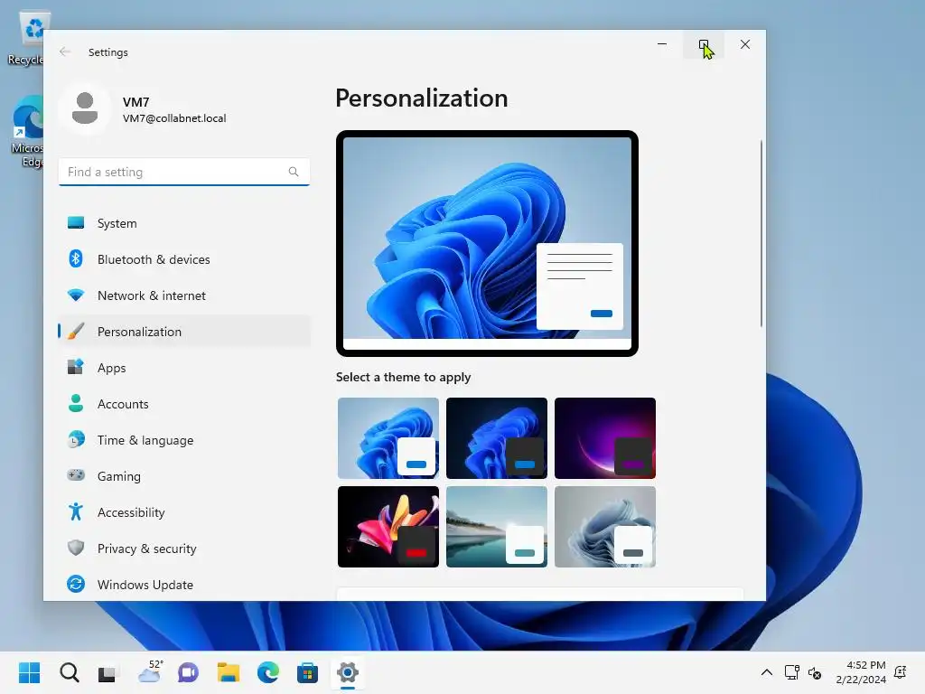Click the back arrow in Settings
Viewport: 925px width, 694px height.
[x=65, y=52]
